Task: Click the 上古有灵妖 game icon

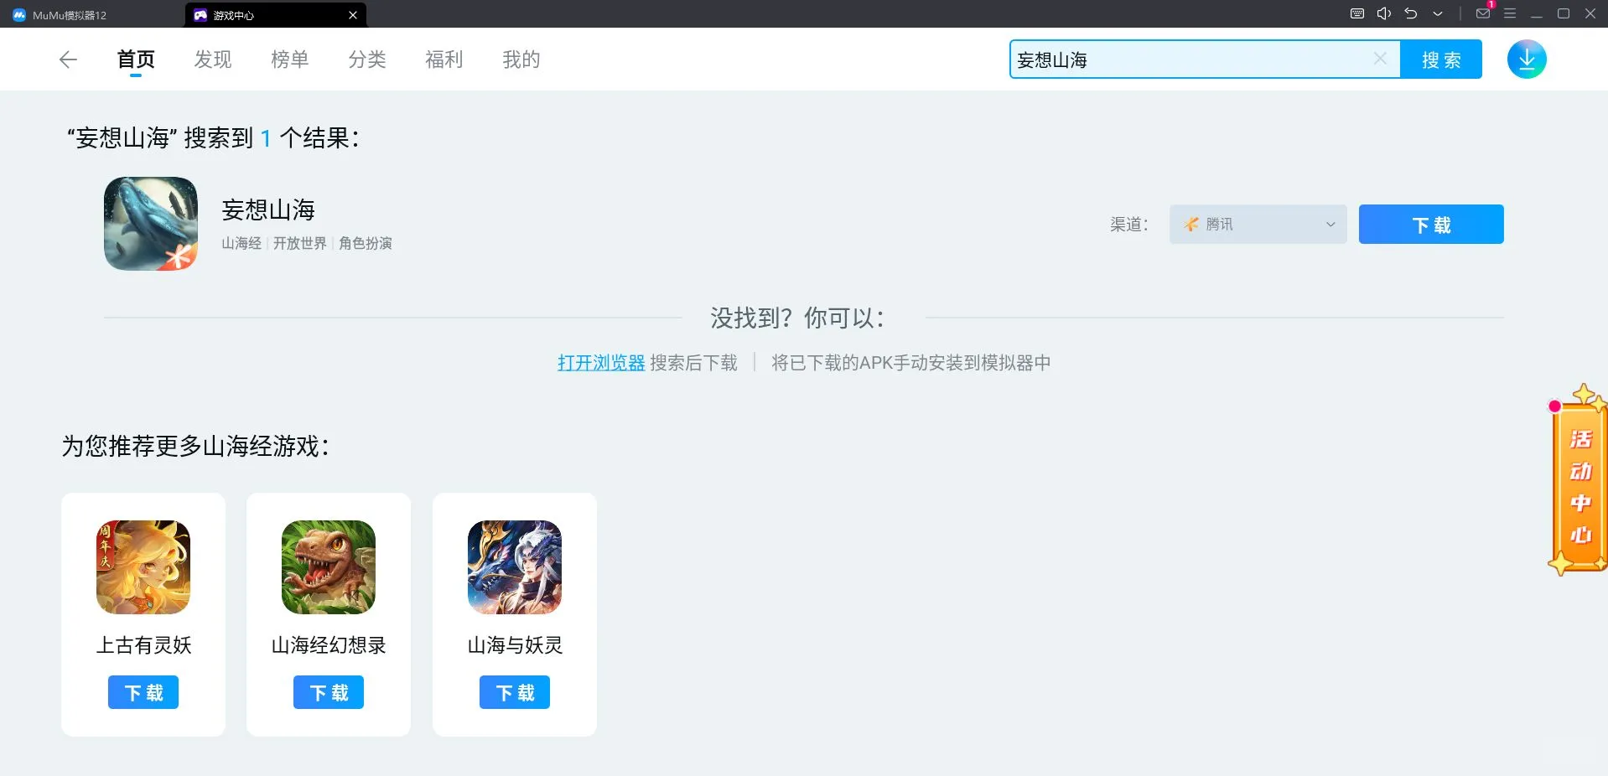Action: [x=143, y=567]
